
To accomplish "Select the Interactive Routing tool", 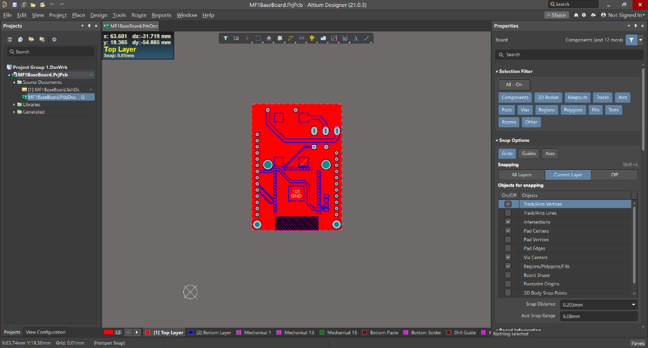I will coord(290,38).
